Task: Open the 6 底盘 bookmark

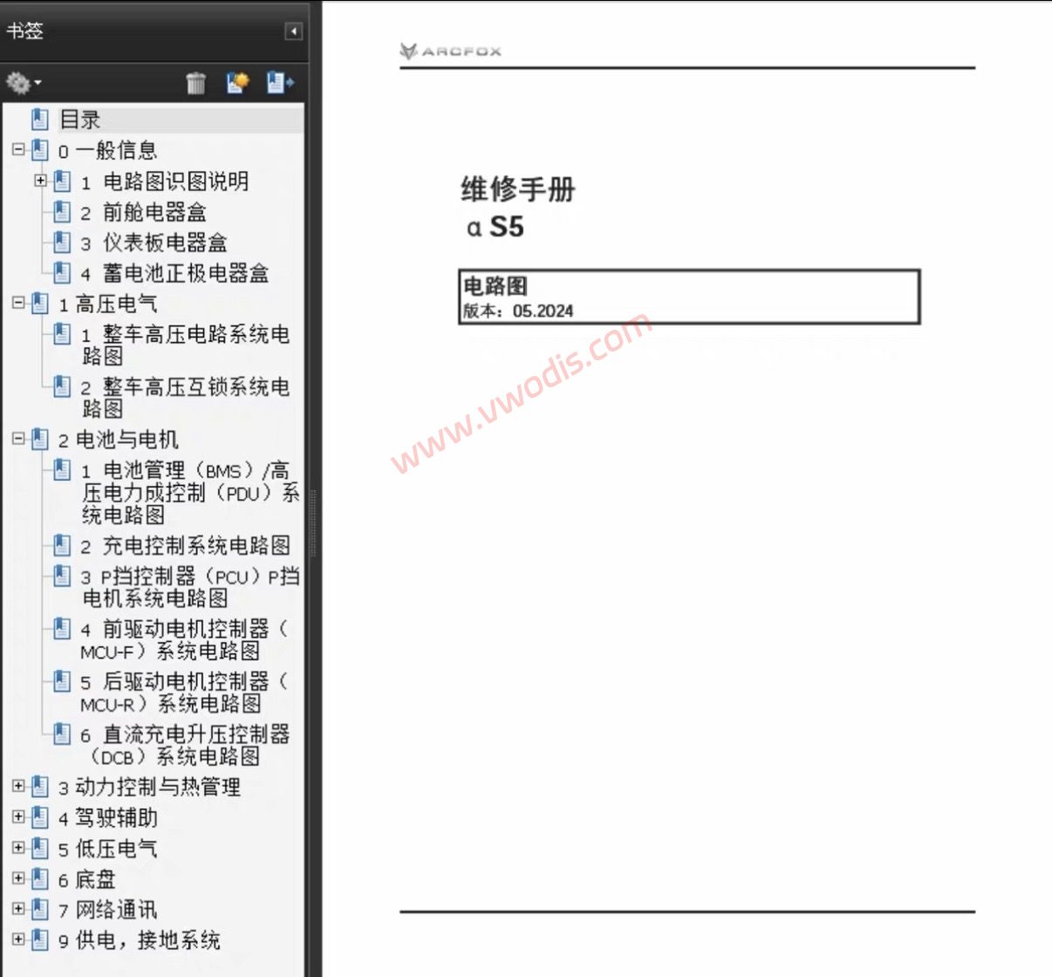Action: point(86,878)
